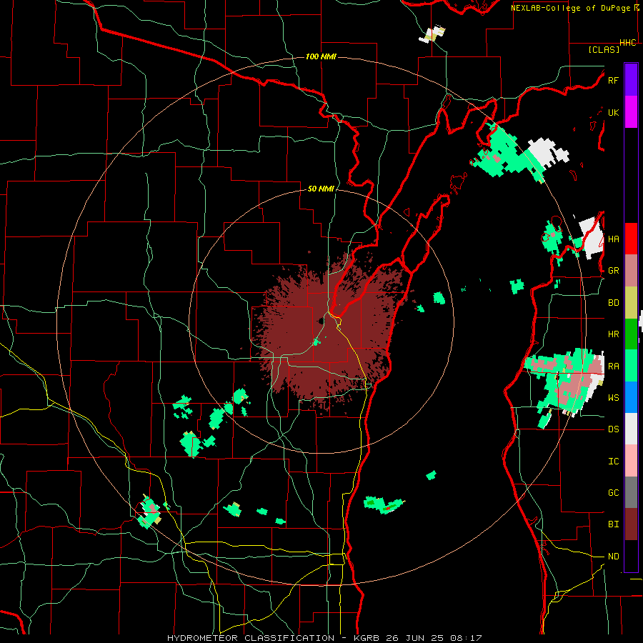Click the [CLAS] label above the legend
The height and width of the screenshot is (643, 643).
604,49
